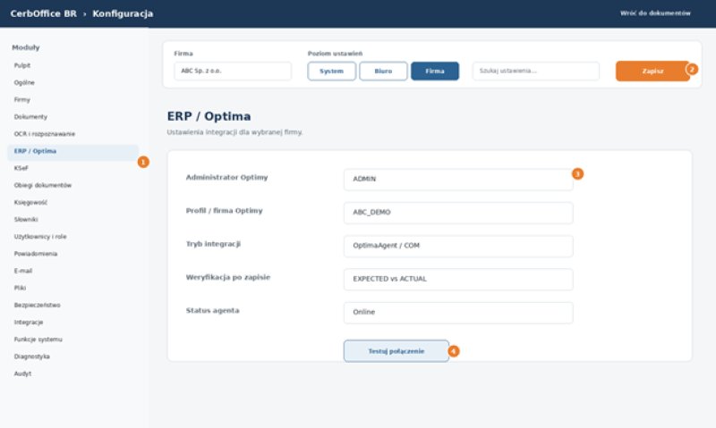716x428 pixels.
Task: Click Wróć do dokumentów link
Action: coord(655,13)
